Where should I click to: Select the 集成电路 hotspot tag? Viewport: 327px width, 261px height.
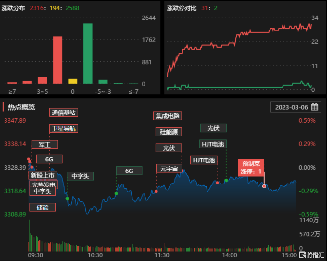[168, 116]
